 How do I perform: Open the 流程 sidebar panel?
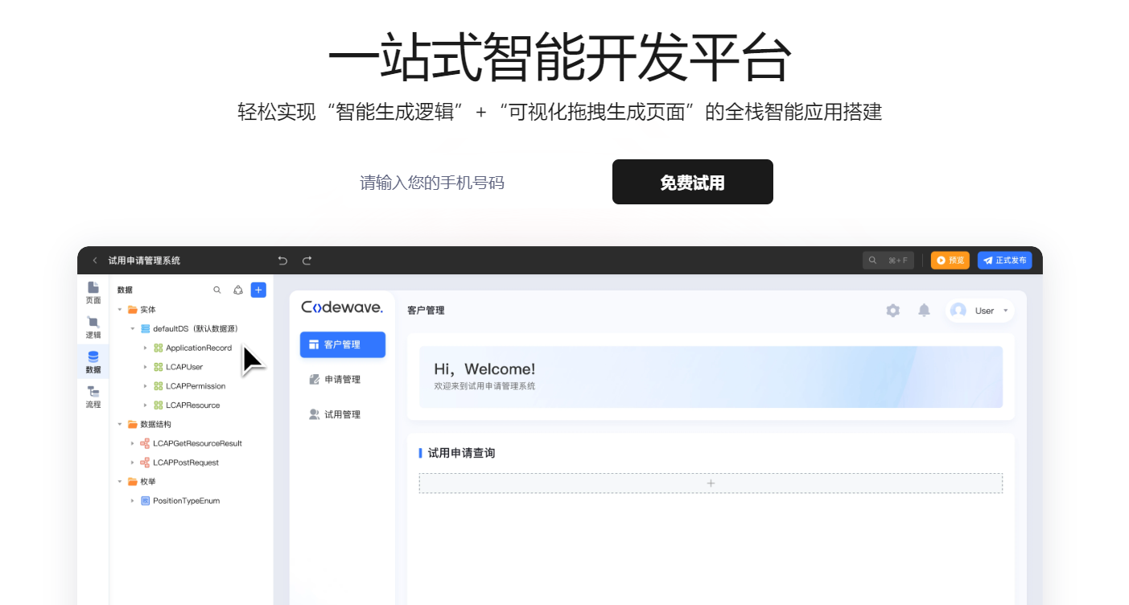(x=93, y=397)
